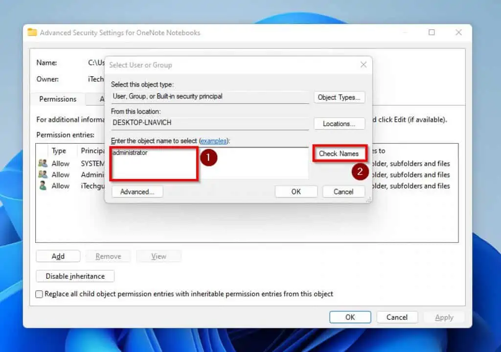The image size is (501, 352).
Task: Switch to the Permissions tab
Action: point(58,99)
